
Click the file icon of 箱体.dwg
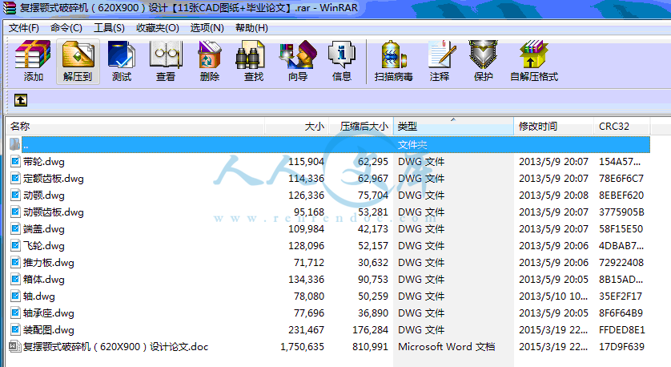tap(15, 279)
